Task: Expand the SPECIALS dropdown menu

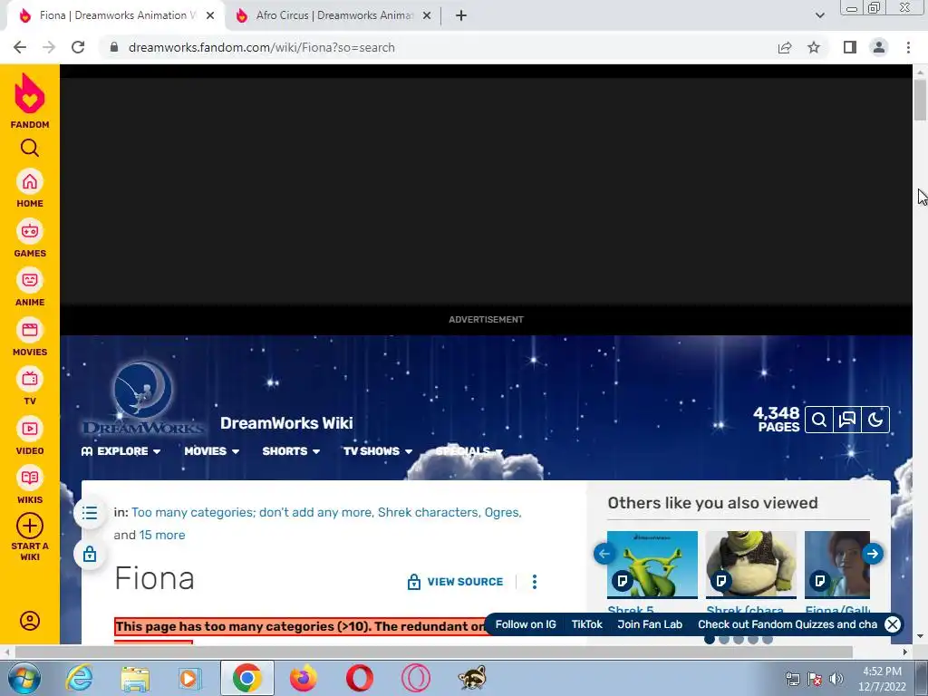Action: click(x=469, y=451)
